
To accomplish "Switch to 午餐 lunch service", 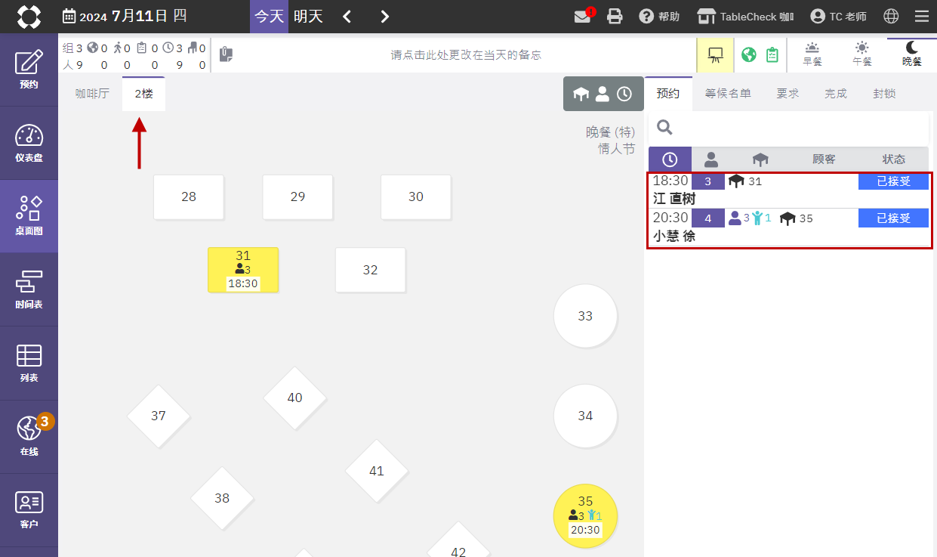I will pyautogui.click(x=862, y=54).
